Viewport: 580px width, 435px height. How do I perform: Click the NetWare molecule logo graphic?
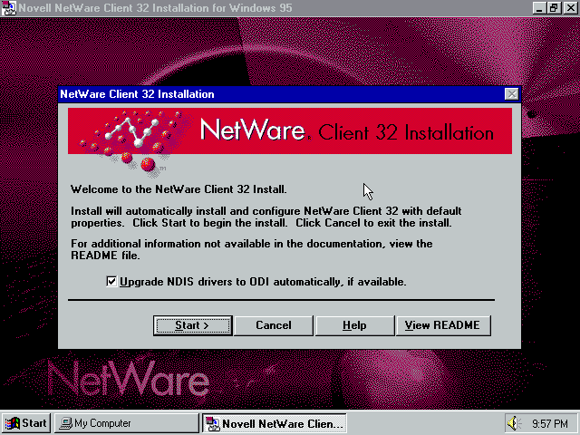133,142
